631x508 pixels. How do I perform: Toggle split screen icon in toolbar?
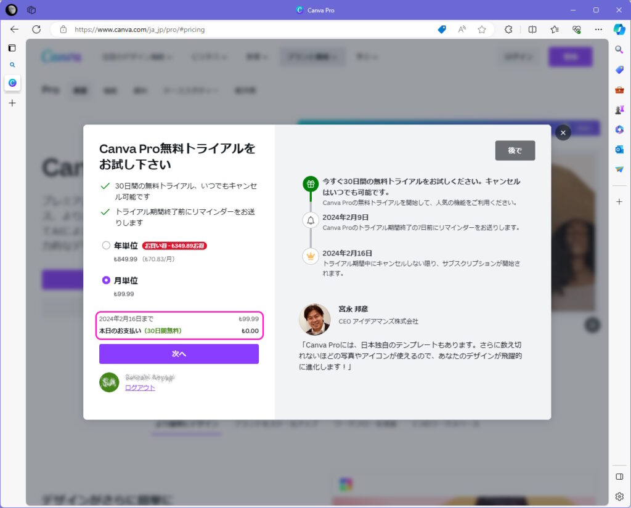tap(532, 30)
